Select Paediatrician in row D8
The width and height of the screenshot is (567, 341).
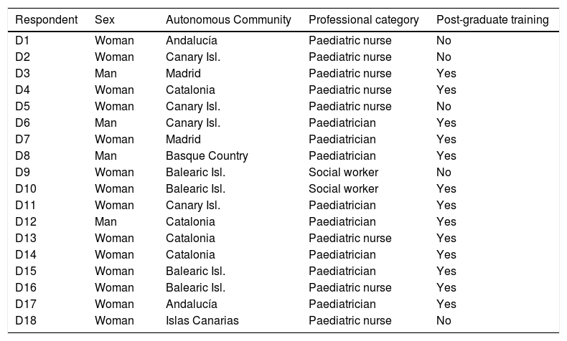click(342, 156)
